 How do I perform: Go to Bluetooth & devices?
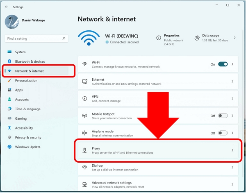coord(30,61)
